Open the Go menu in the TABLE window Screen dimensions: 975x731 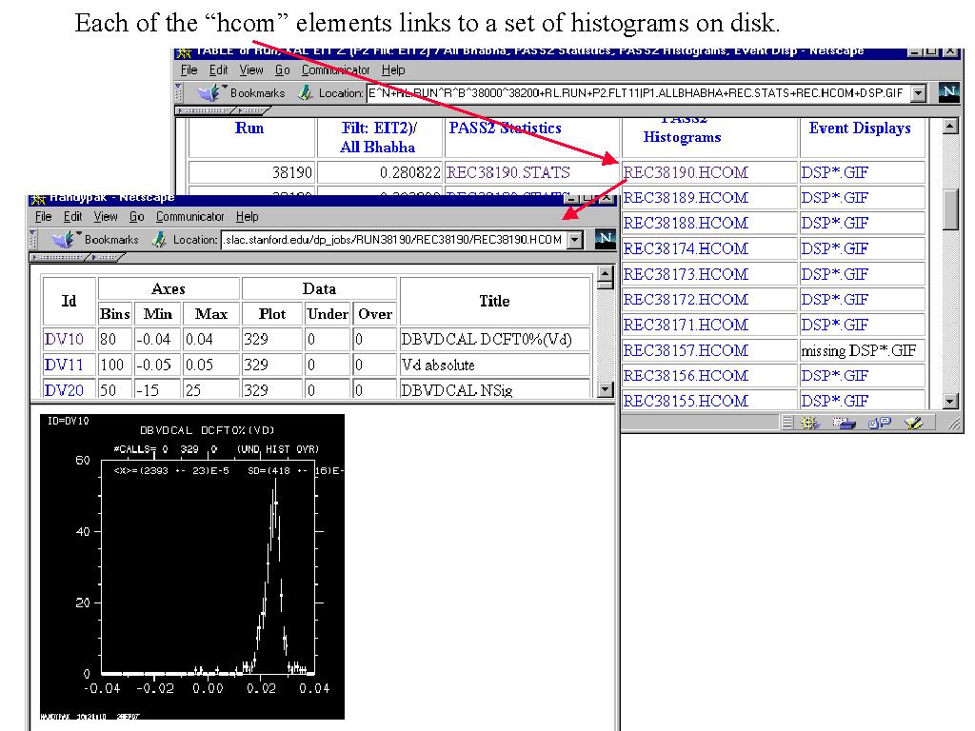[283, 70]
